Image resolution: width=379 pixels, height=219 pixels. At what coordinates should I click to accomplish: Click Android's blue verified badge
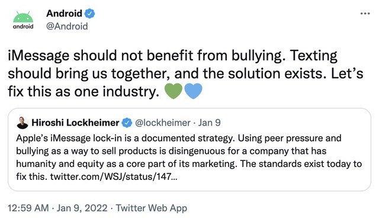89,14
